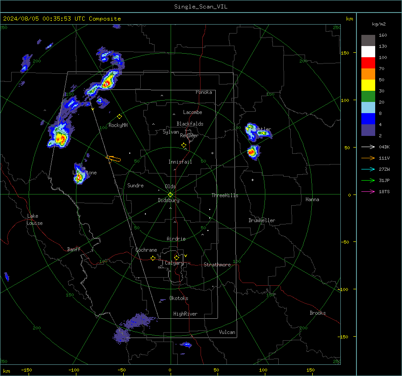
Task: Click the green 31JP arrow in legend
Action: tap(368, 181)
